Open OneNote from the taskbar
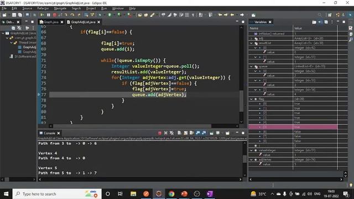The image size is (354, 199). pyautogui.click(x=210, y=194)
